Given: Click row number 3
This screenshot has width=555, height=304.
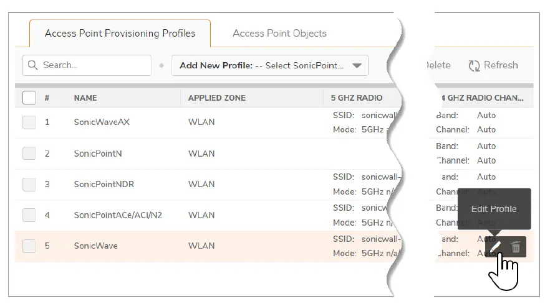Looking at the screenshot, I should [x=47, y=184].
